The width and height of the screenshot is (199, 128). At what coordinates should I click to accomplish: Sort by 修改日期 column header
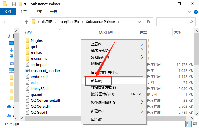106,32
